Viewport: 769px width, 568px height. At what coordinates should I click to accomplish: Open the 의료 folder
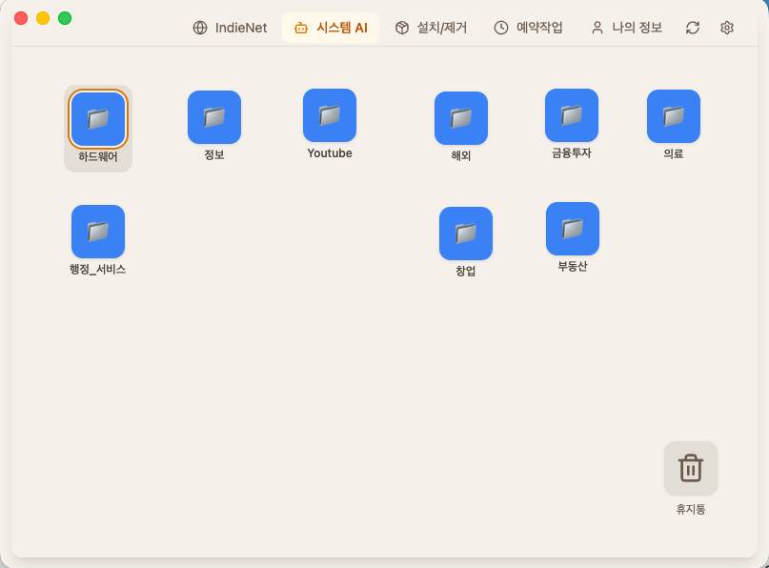tap(674, 113)
